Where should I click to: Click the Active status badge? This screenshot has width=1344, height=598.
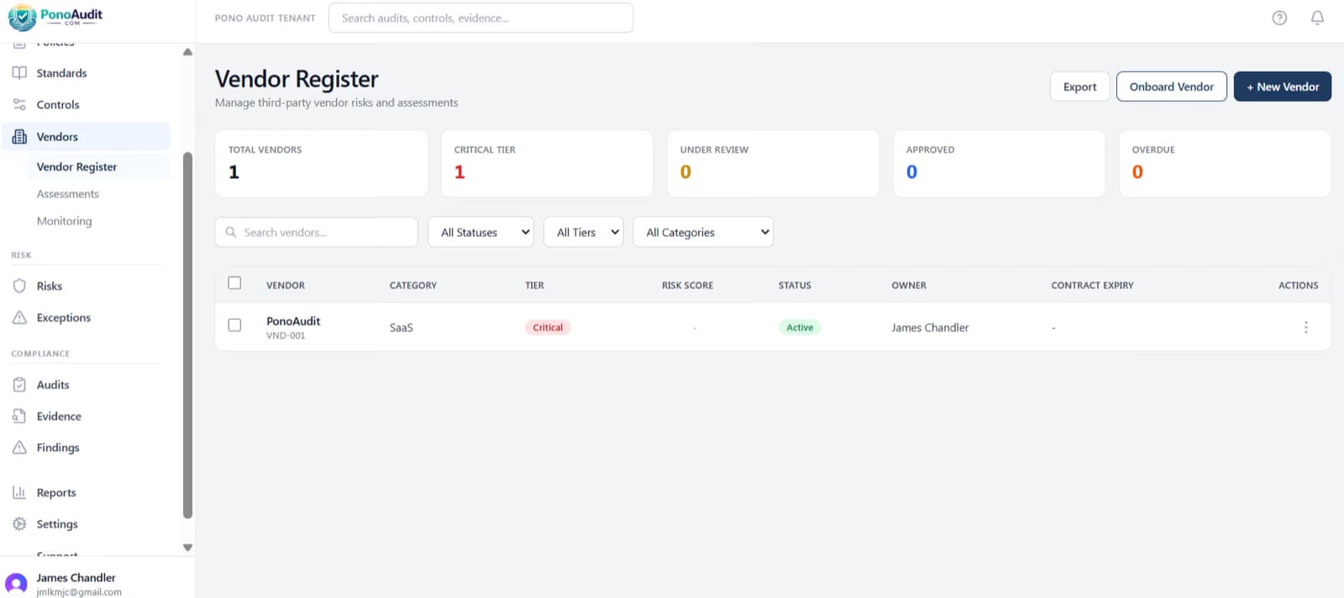[800, 328]
